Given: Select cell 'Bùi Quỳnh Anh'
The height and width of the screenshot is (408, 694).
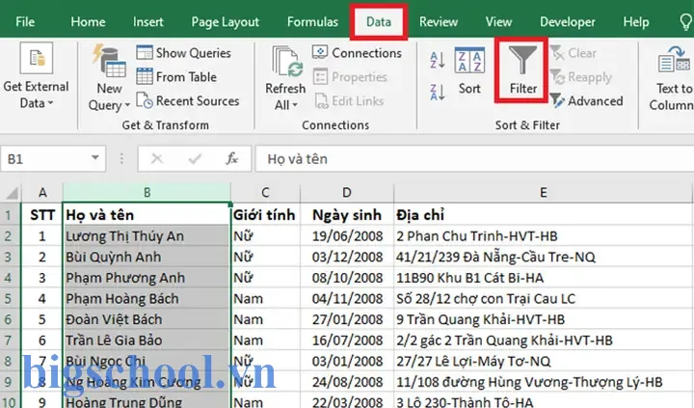Looking at the screenshot, I should [147, 257].
